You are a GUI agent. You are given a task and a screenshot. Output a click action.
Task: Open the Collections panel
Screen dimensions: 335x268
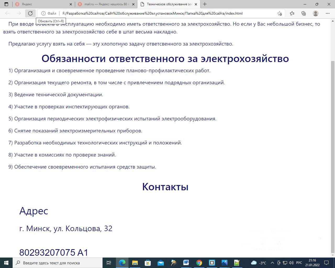pyautogui.click(x=304, y=13)
